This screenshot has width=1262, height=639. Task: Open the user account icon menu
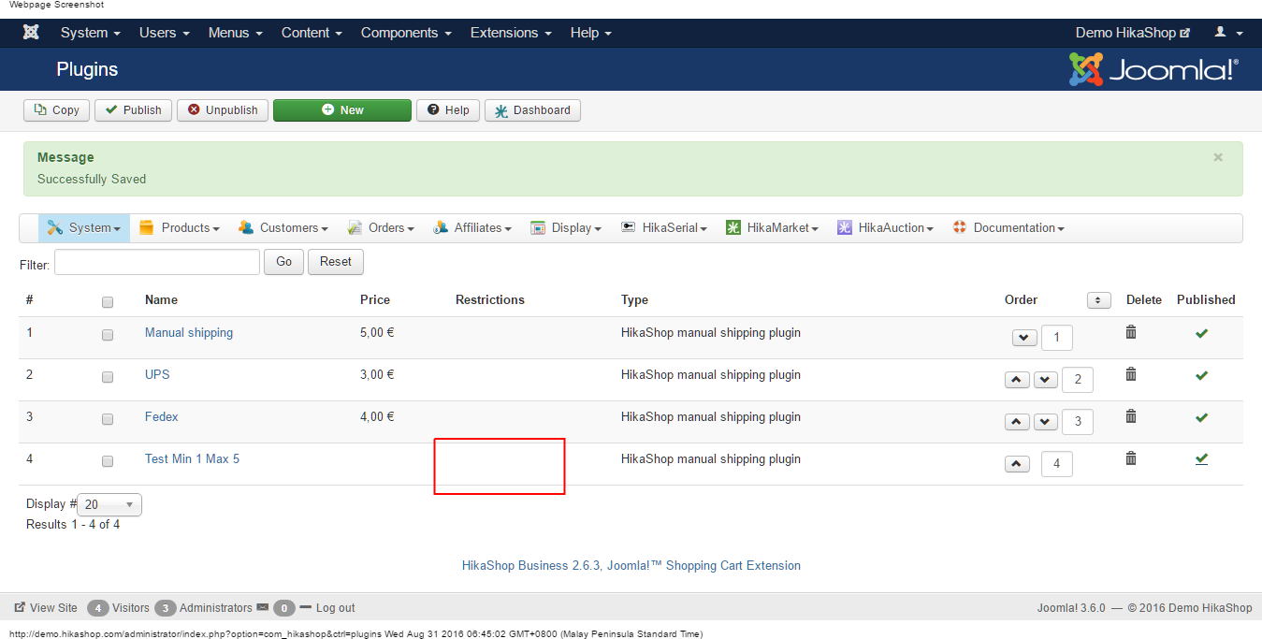pos(1228,33)
